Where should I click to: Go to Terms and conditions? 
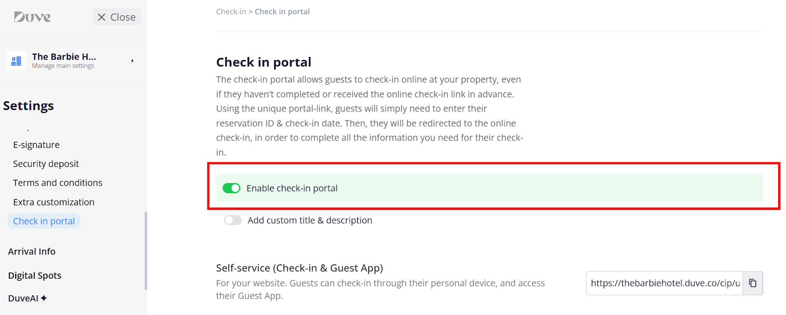pos(57,182)
